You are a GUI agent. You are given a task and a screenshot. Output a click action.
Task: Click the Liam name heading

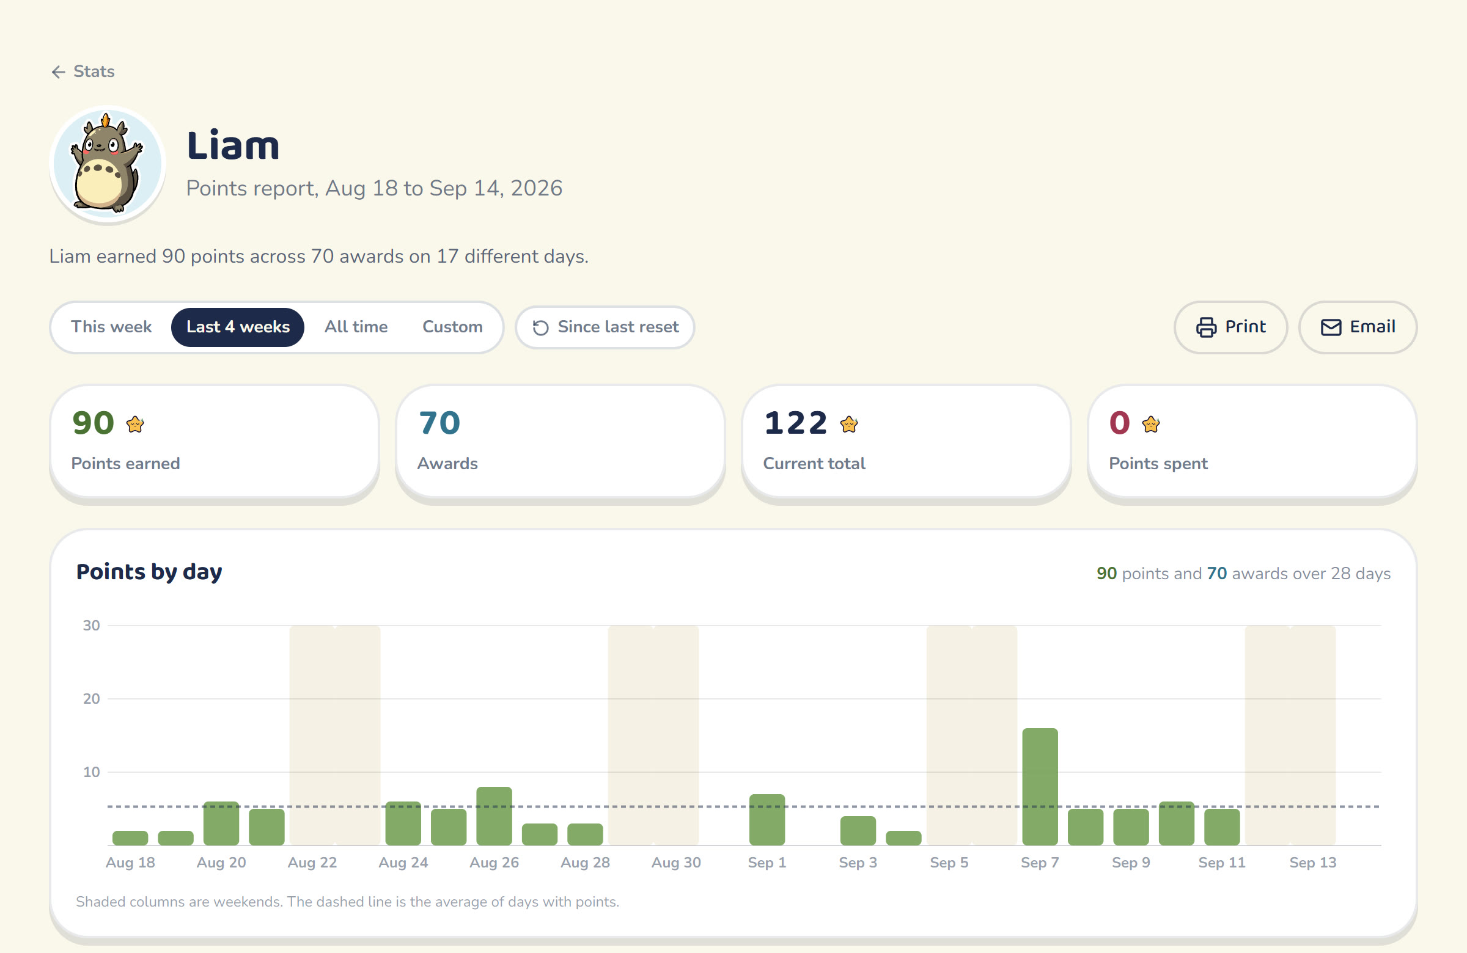click(x=233, y=145)
